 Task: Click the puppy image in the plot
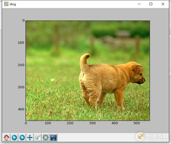pyautogui.click(x=88, y=71)
